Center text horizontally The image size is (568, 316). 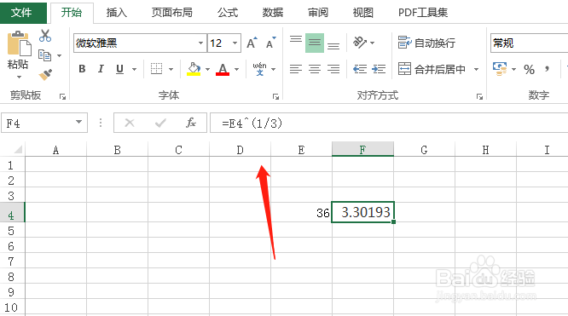point(315,69)
